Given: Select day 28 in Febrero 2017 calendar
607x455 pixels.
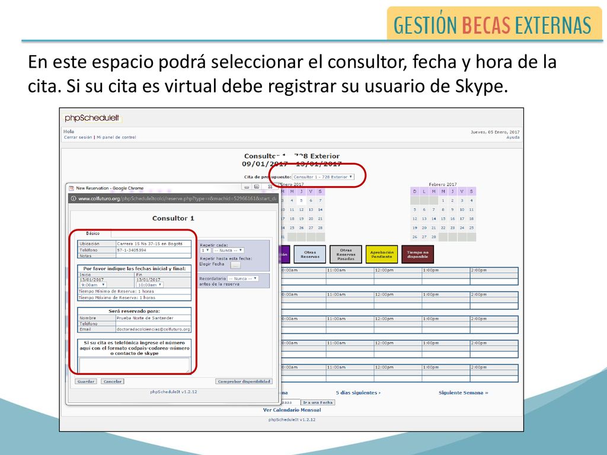Looking at the screenshot, I should [433, 237].
